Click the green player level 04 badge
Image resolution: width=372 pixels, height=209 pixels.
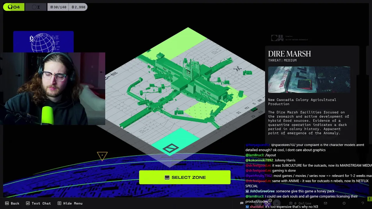point(14,7)
